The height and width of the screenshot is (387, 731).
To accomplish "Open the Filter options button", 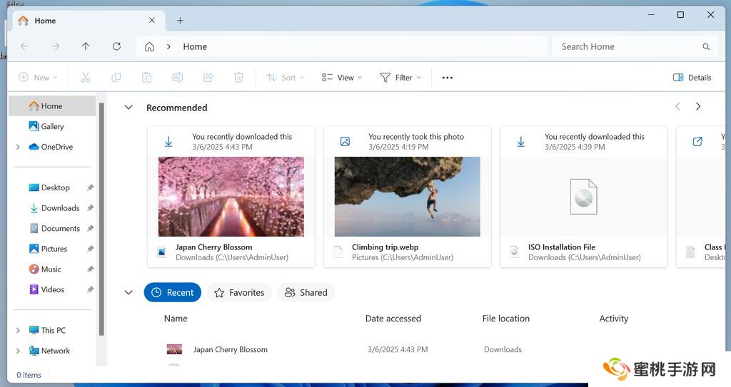I will (400, 78).
